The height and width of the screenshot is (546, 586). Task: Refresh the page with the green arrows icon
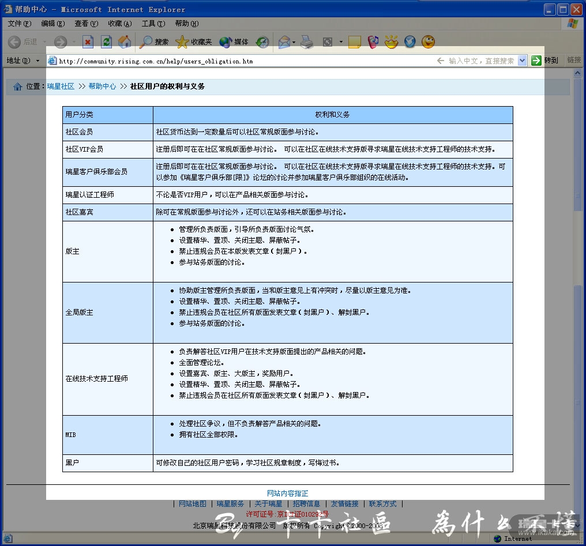[107, 42]
